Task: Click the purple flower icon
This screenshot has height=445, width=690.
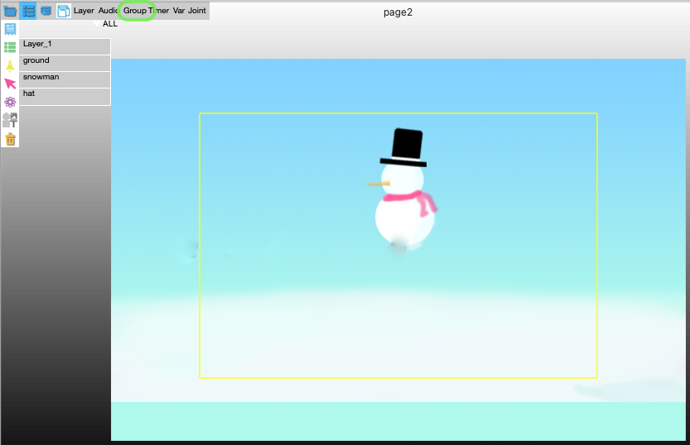Action: (x=10, y=102)
